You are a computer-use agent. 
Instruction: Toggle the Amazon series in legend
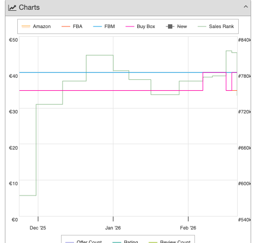point(36,26)
